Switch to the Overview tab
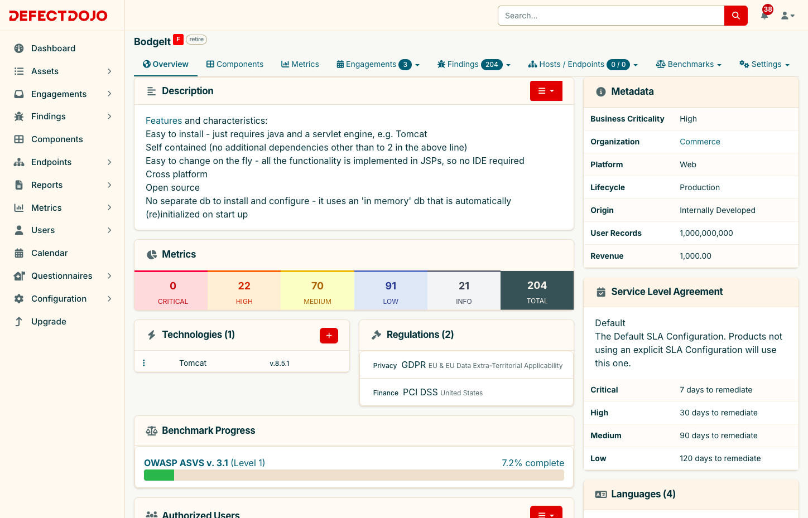Viewport: 808px width, 518px height. [x=166, y=64]
